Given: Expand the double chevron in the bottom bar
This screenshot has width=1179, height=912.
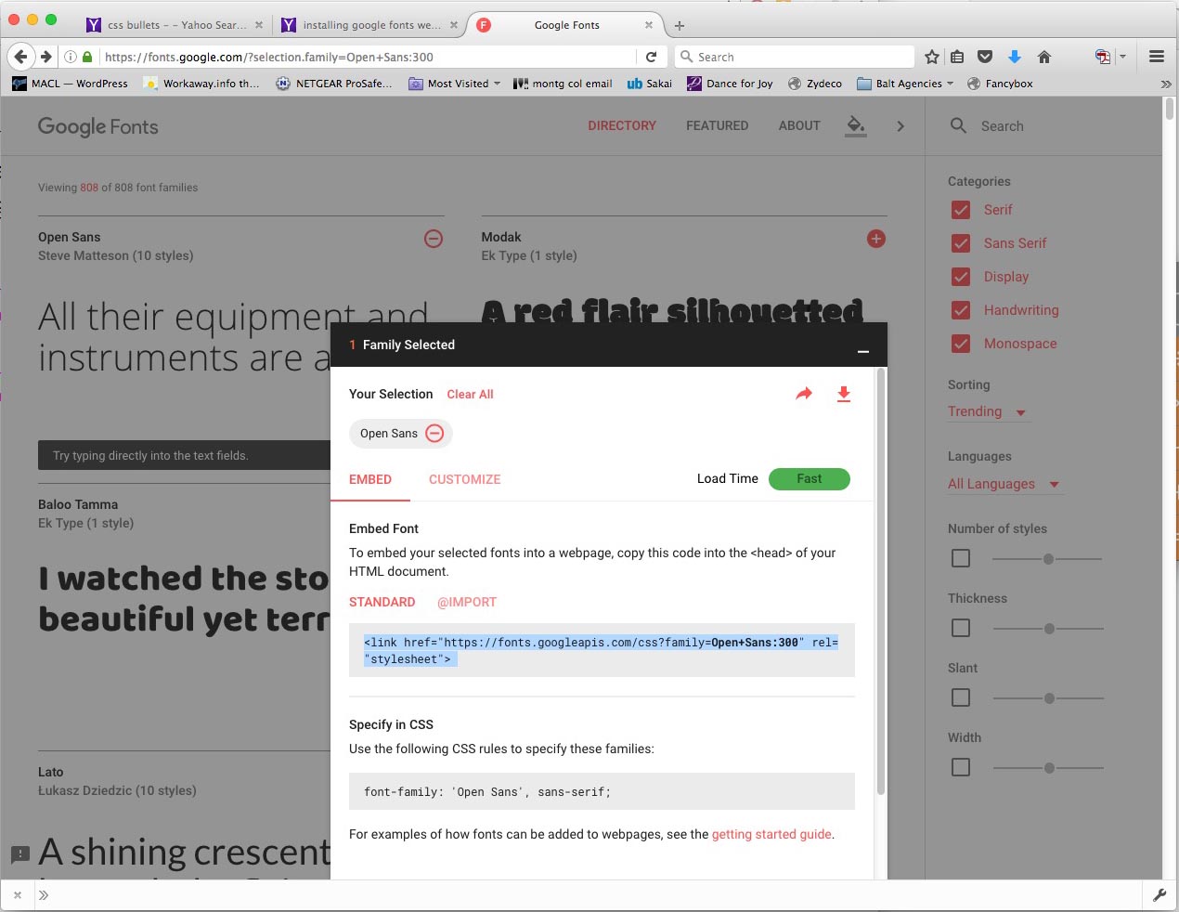Looking at the screenshot, I should coord(44,895).
